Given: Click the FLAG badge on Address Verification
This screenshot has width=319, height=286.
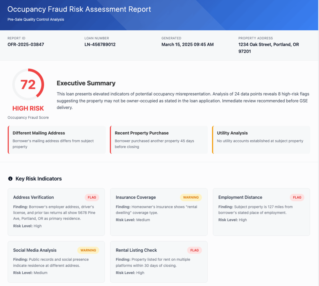Looking at the screenshot, I should [92, 197].
